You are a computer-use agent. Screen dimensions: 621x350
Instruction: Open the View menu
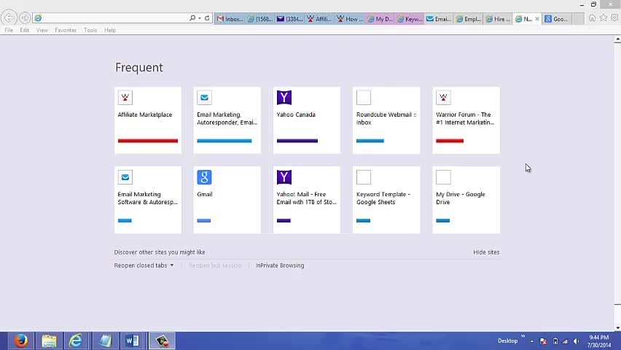tap(42, 30)
